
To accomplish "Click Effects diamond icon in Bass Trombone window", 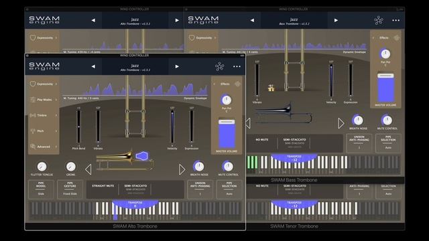I will pos(397,37).
